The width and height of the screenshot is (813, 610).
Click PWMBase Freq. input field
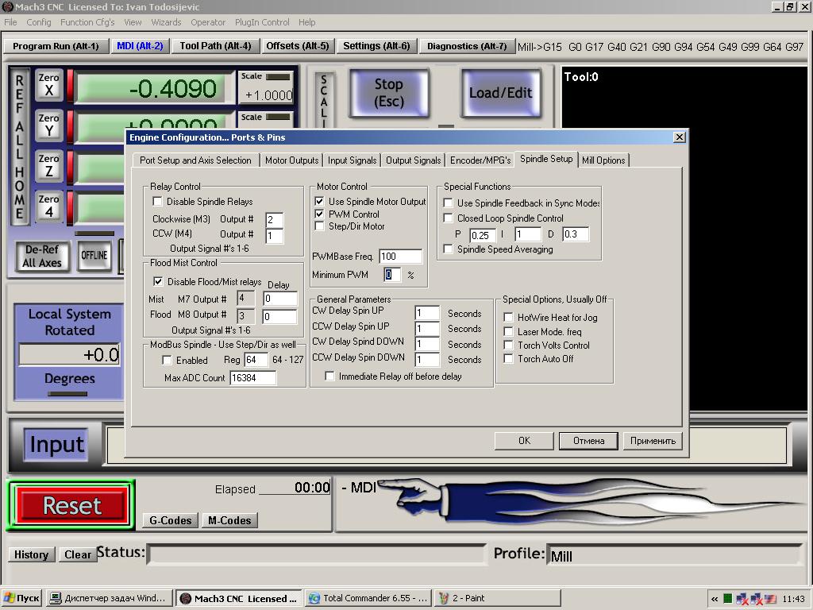(400, 257)
